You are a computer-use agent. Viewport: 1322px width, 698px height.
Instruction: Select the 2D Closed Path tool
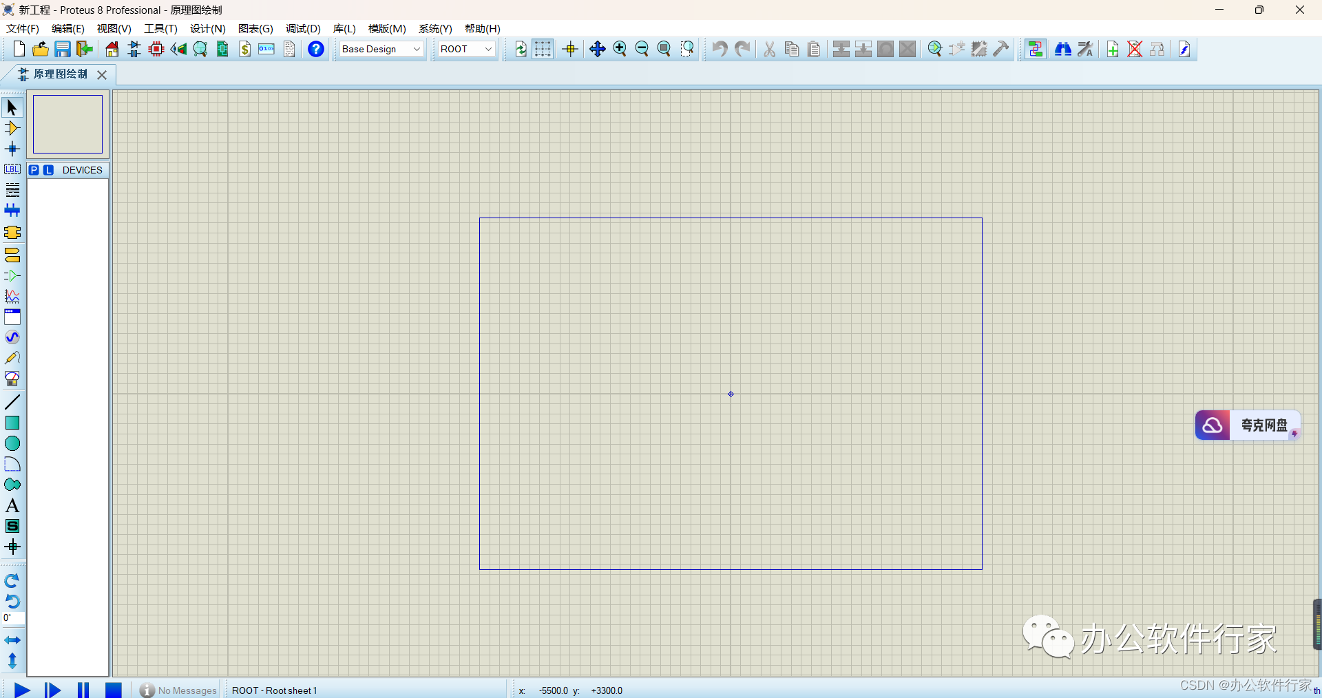point(12,485)
